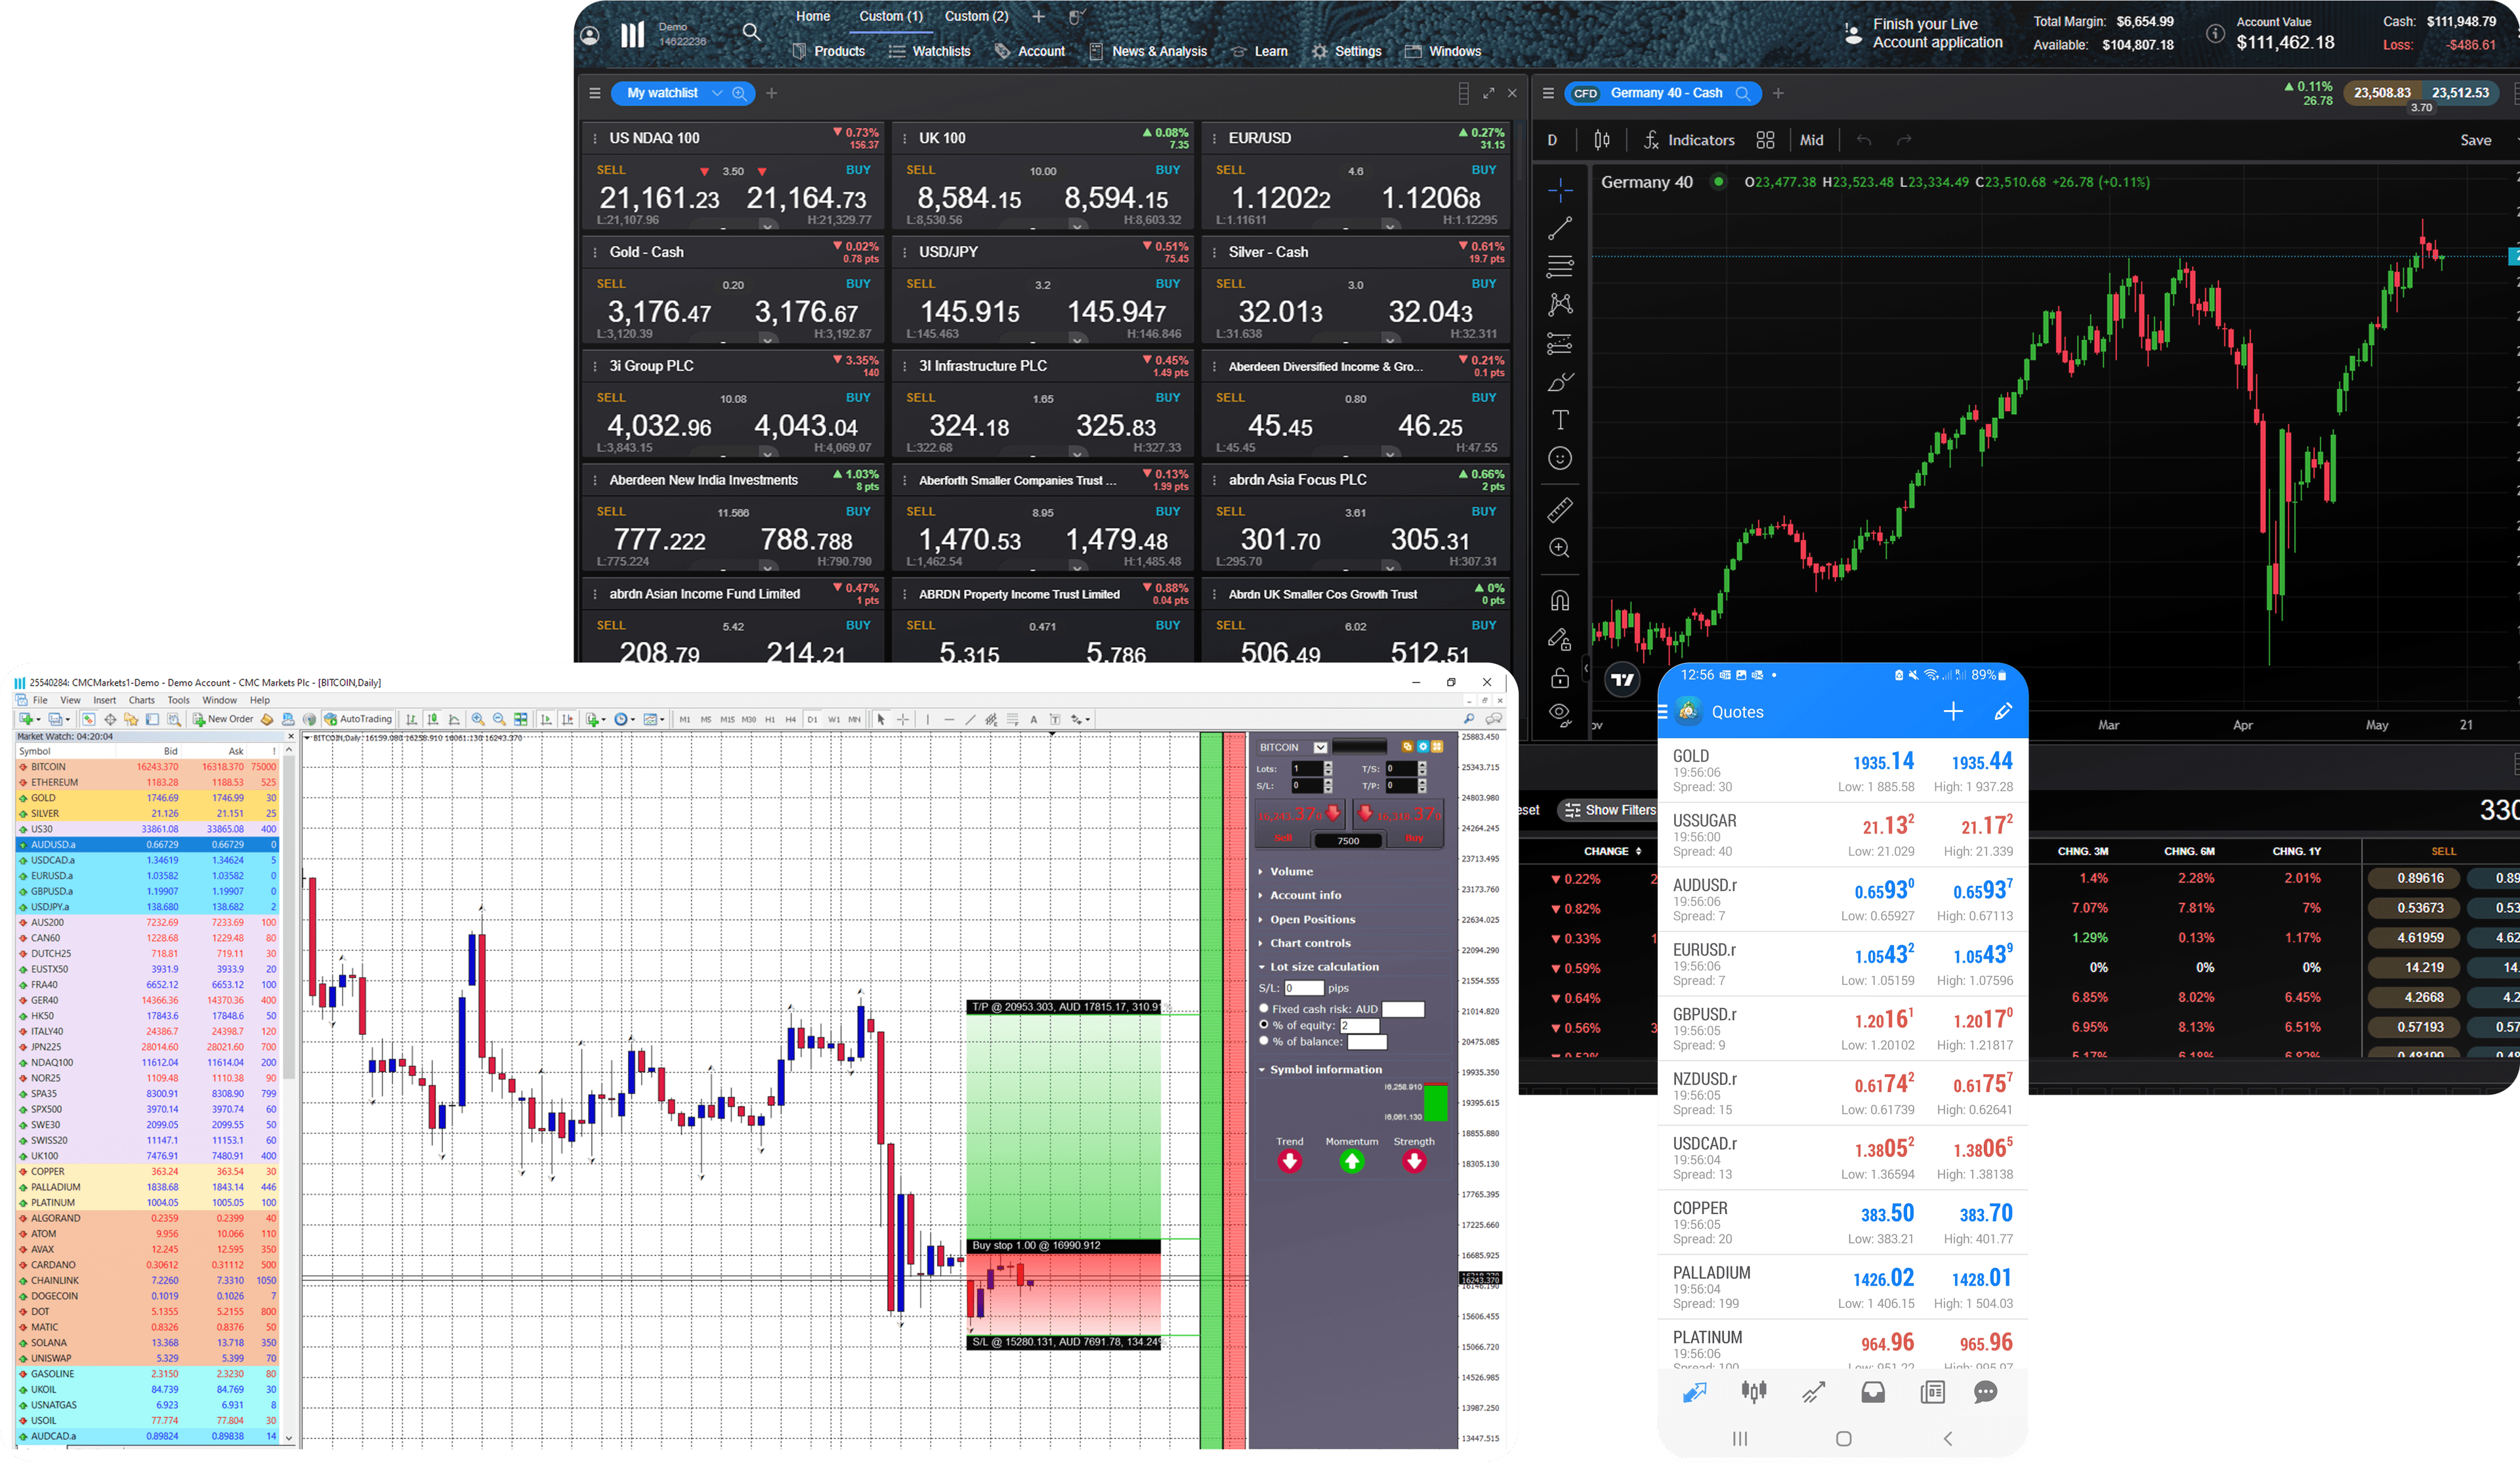Select the trend line drawing tool
The image size is (2520, 1466).
1559,228
